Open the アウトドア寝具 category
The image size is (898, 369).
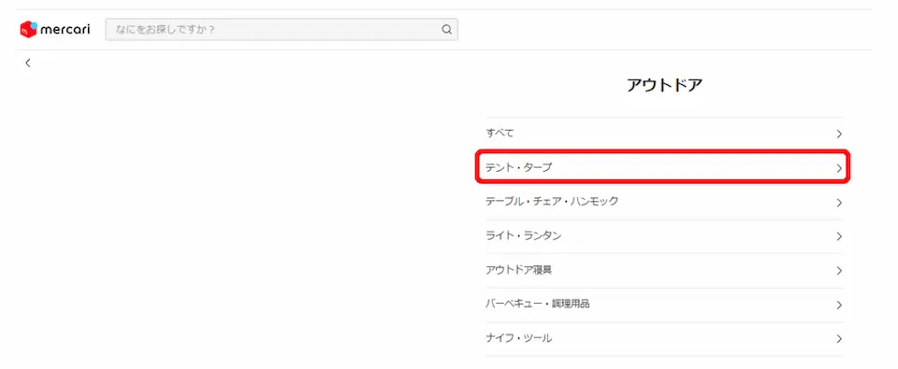[664, 270]
